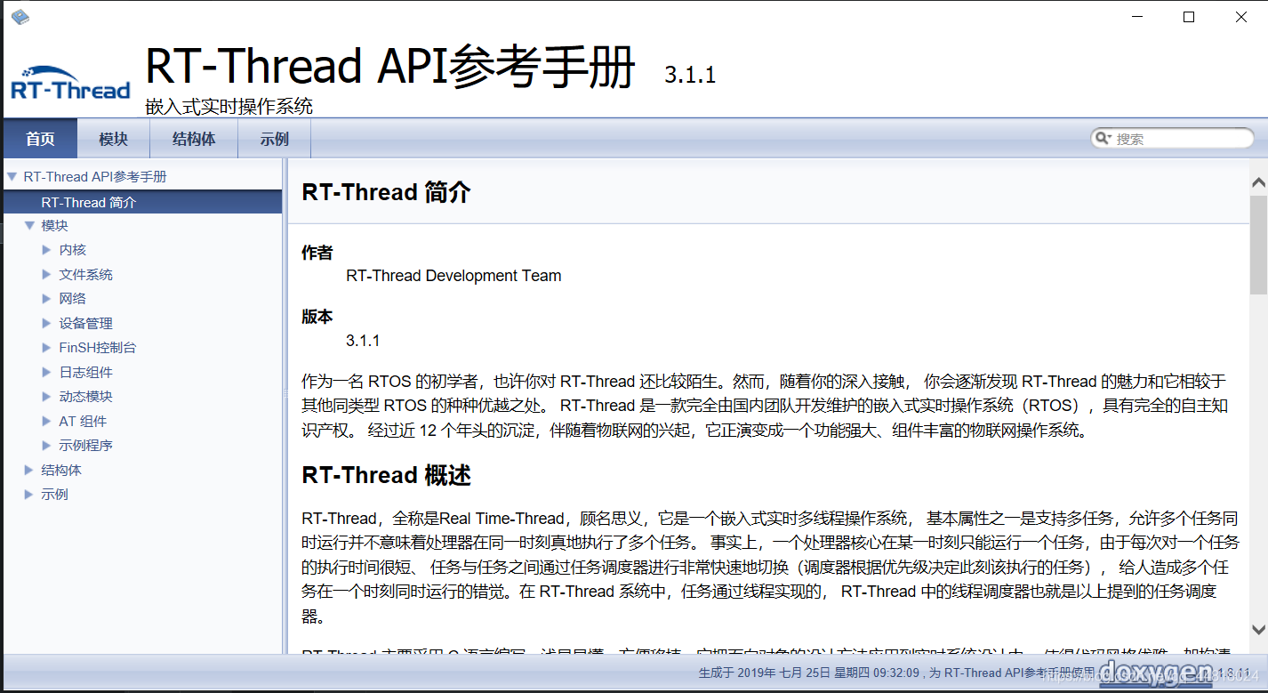Click the RT-Thread logo image

click(70, 83)
